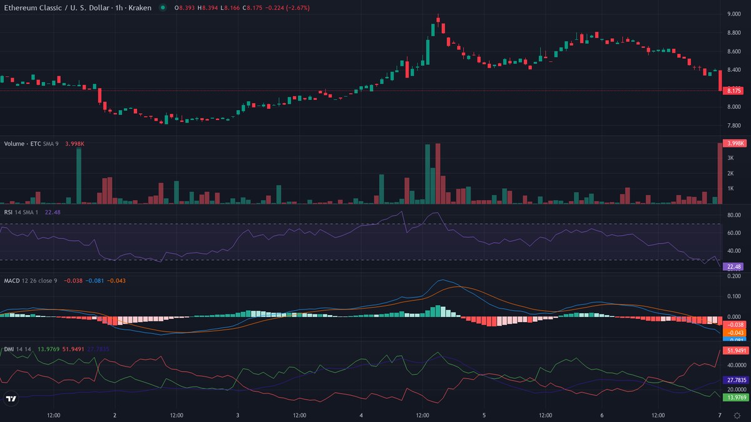Screen dimensions: 751x422
Task: Click the 40.0000 DMI scale label
Action: click(x=736, y=364)
